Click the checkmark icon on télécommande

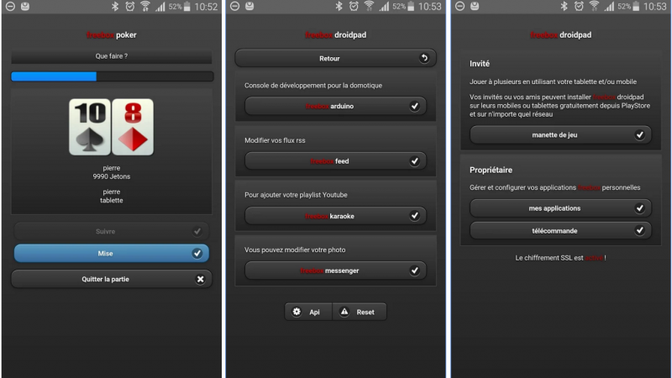[639, 230]
